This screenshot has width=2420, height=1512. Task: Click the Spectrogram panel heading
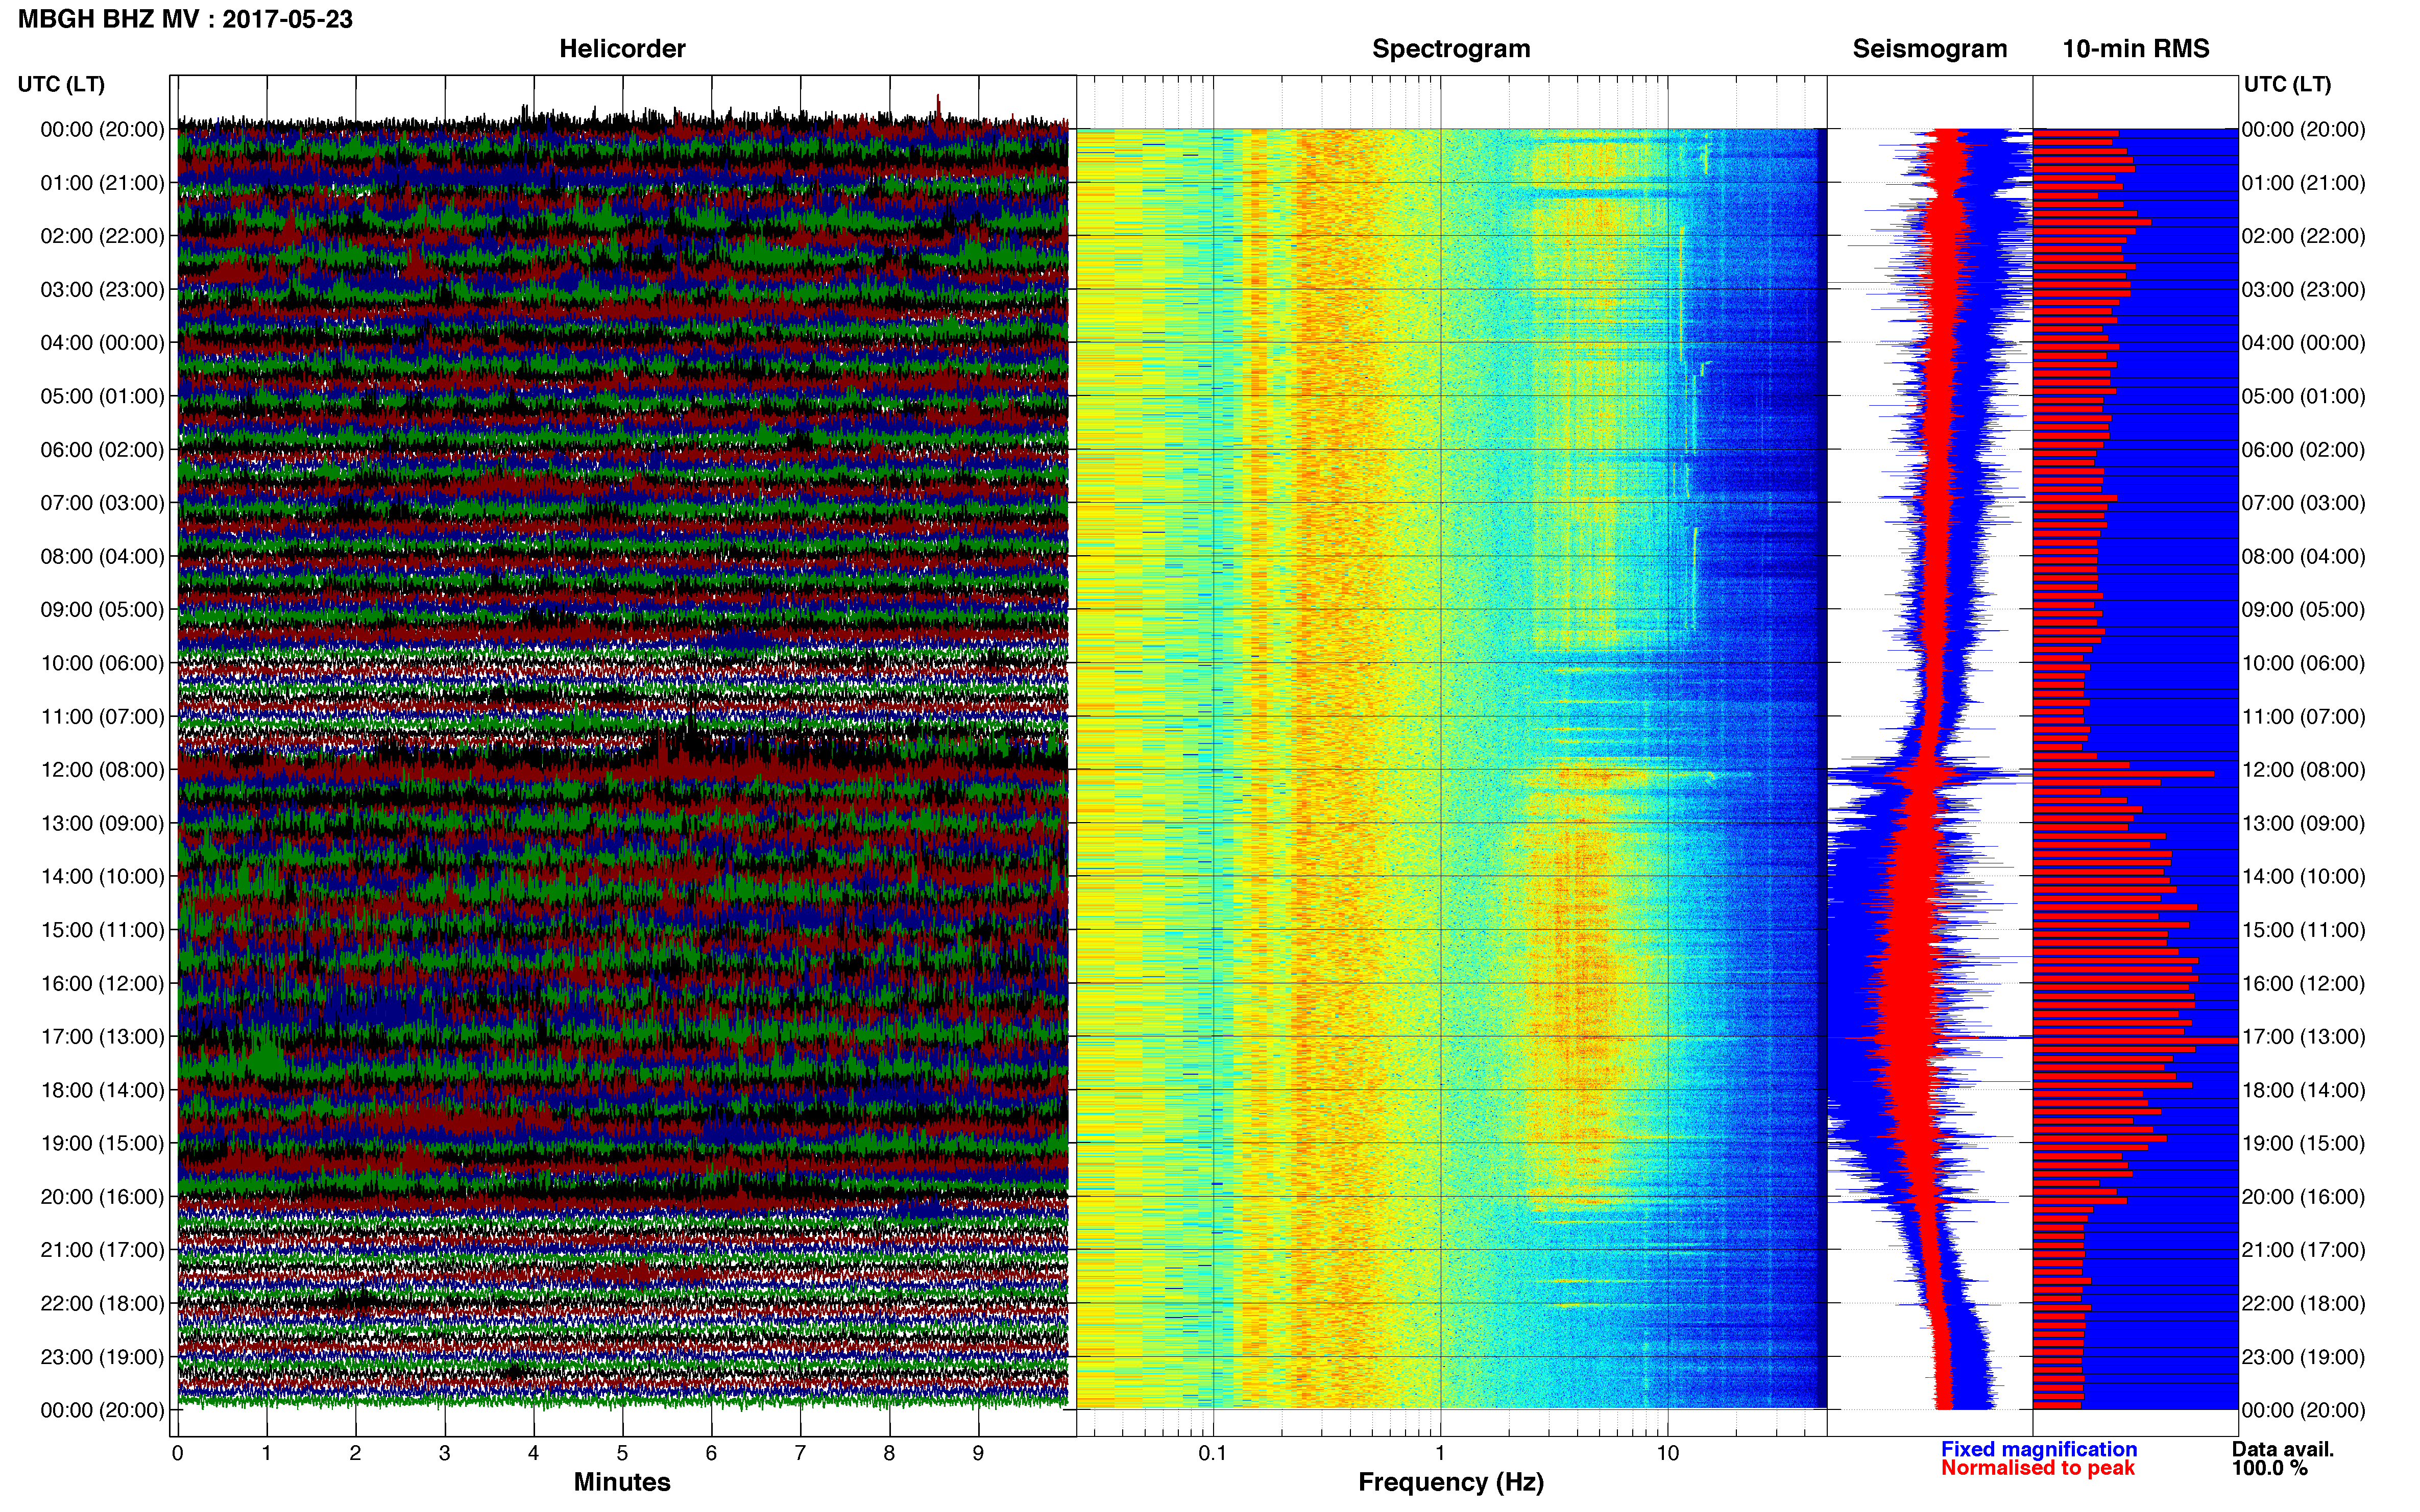(x=1450, y=49)
